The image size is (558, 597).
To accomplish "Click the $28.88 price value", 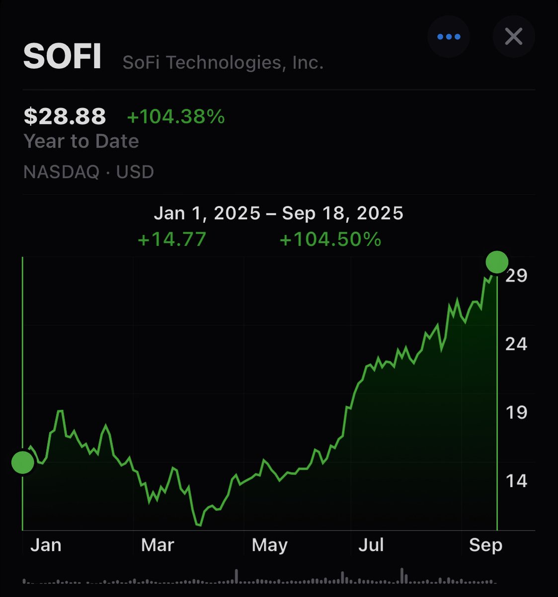I will [65, 116].
